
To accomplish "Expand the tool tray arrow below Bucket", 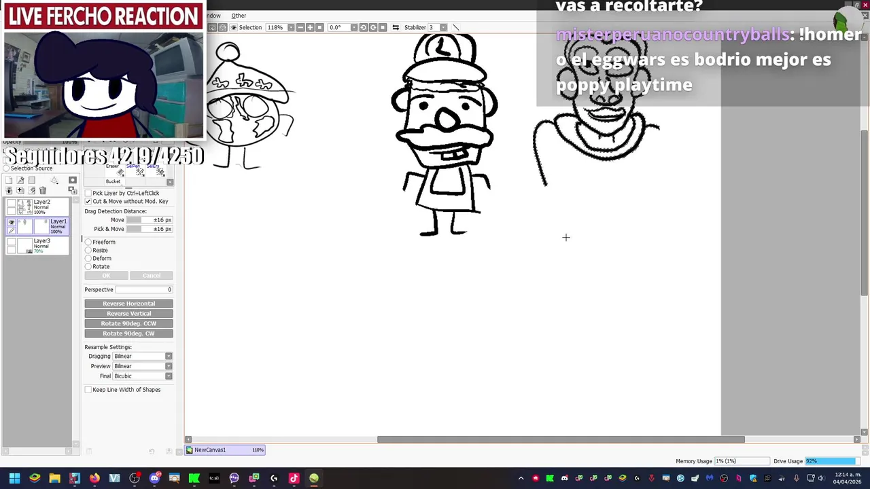I will point(170,182).
